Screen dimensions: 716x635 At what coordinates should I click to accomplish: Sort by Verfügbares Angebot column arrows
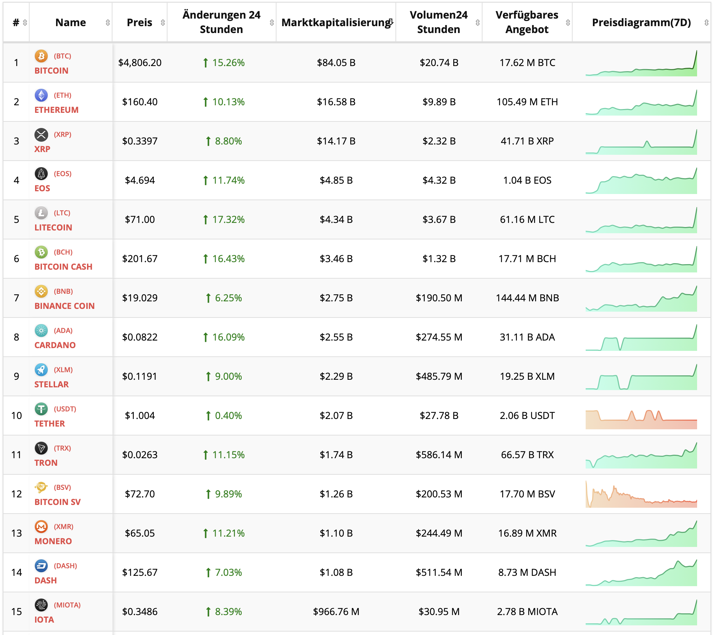(x=568, y=23)
